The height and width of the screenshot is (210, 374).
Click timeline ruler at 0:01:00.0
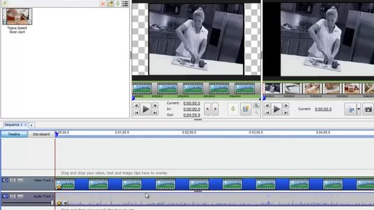pos(122,132)
